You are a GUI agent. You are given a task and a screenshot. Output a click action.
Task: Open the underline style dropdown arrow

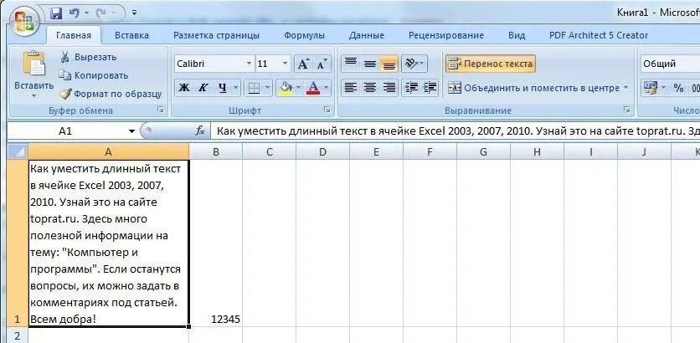(236, 88)
